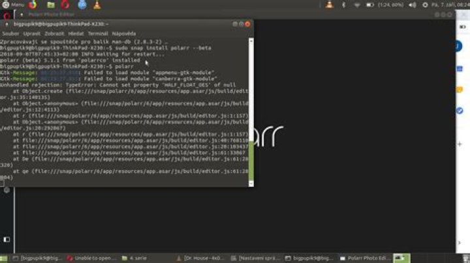Maximize the terminal window
This screenshot has width=470, height=263.
[x=242, y=24]
